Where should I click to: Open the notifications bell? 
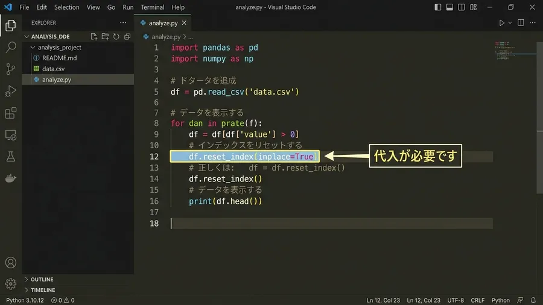point(533,300)
